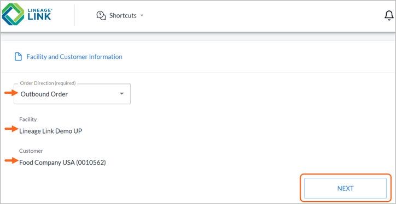
Task: Click the Customer field label
Action: coord(31,151)
